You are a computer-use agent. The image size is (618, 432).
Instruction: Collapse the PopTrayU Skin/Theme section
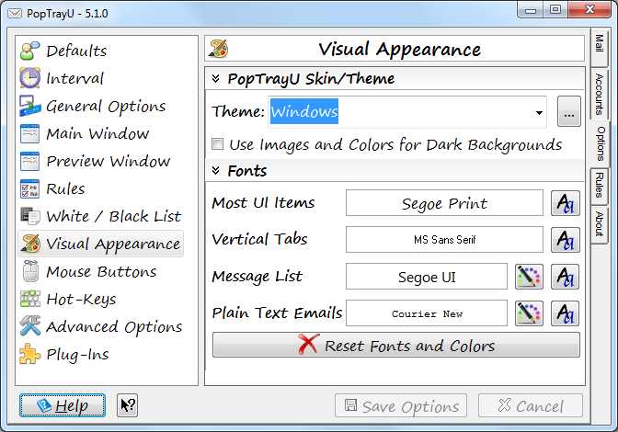215,79
